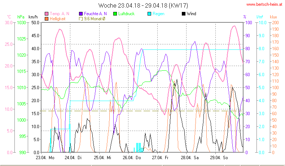Viewport: 285px width, 166px height.
Task: Click the °C axis unit label
Action: (x=9, y=17)
